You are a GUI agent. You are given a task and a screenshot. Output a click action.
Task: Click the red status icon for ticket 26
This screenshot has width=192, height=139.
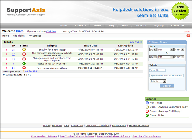point(24,68)
